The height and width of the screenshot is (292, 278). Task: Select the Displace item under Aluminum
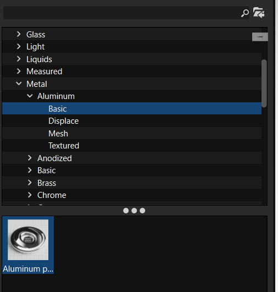tap(63, 121)
